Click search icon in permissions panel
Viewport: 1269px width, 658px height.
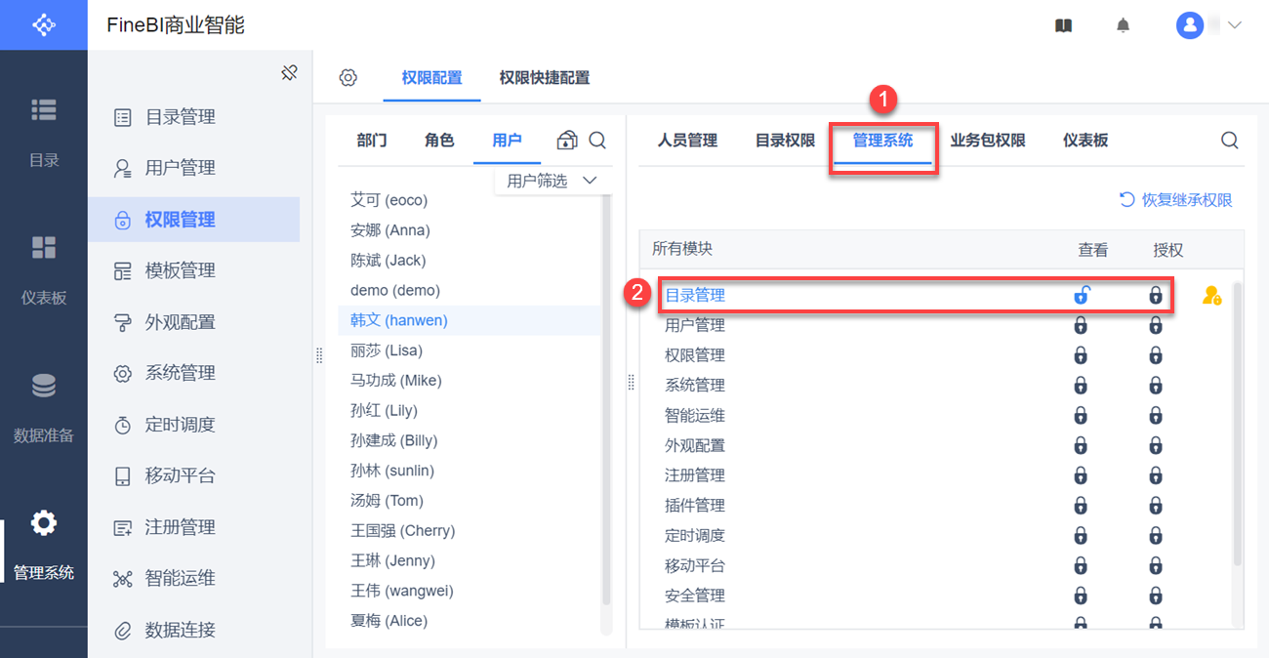tap(1230, 141)
